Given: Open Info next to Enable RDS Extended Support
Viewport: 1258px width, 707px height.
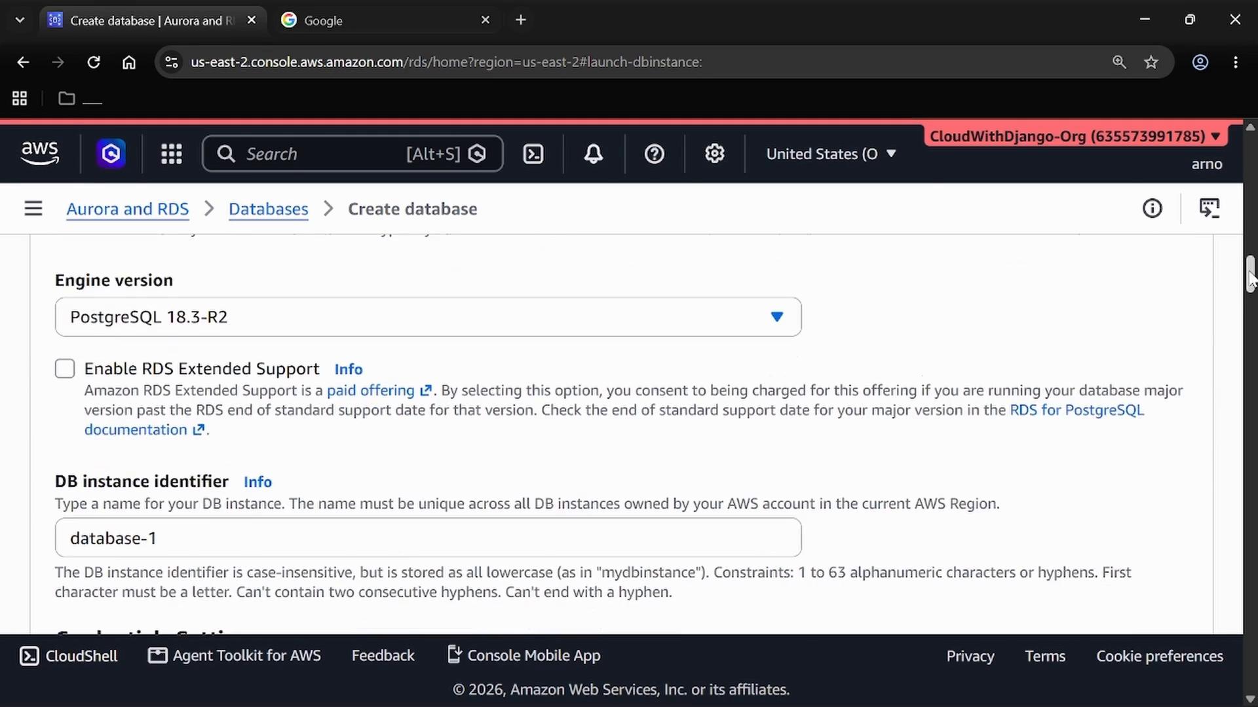Looking at the screenshot, I should [x=349, y=369].
